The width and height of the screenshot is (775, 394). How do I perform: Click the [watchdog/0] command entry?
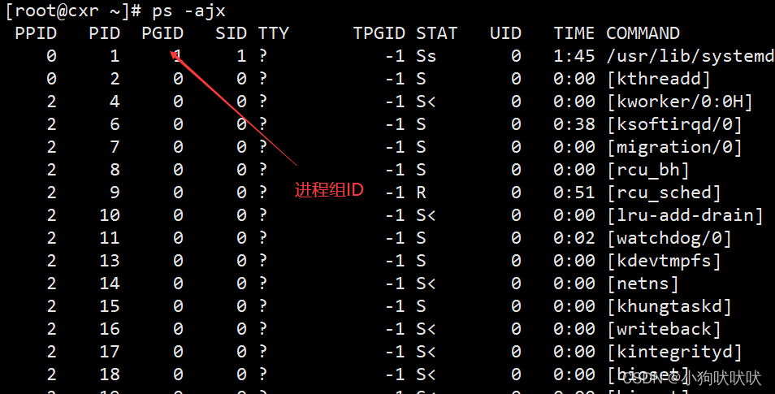point(669,238)
